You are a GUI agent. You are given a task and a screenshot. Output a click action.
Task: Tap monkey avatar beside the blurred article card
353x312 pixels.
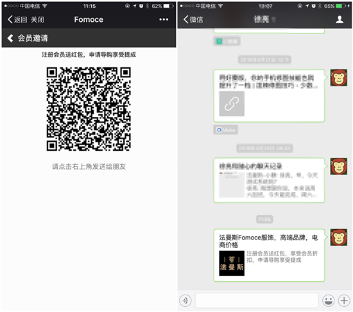click(x=339, y=166)
